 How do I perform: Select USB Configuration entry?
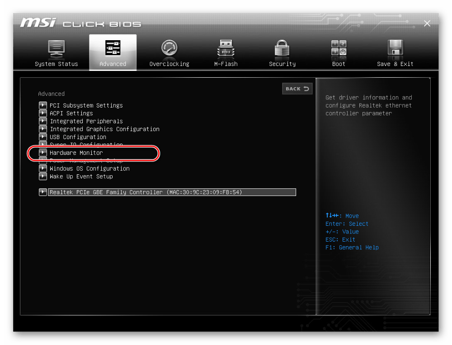coord(78,137)
